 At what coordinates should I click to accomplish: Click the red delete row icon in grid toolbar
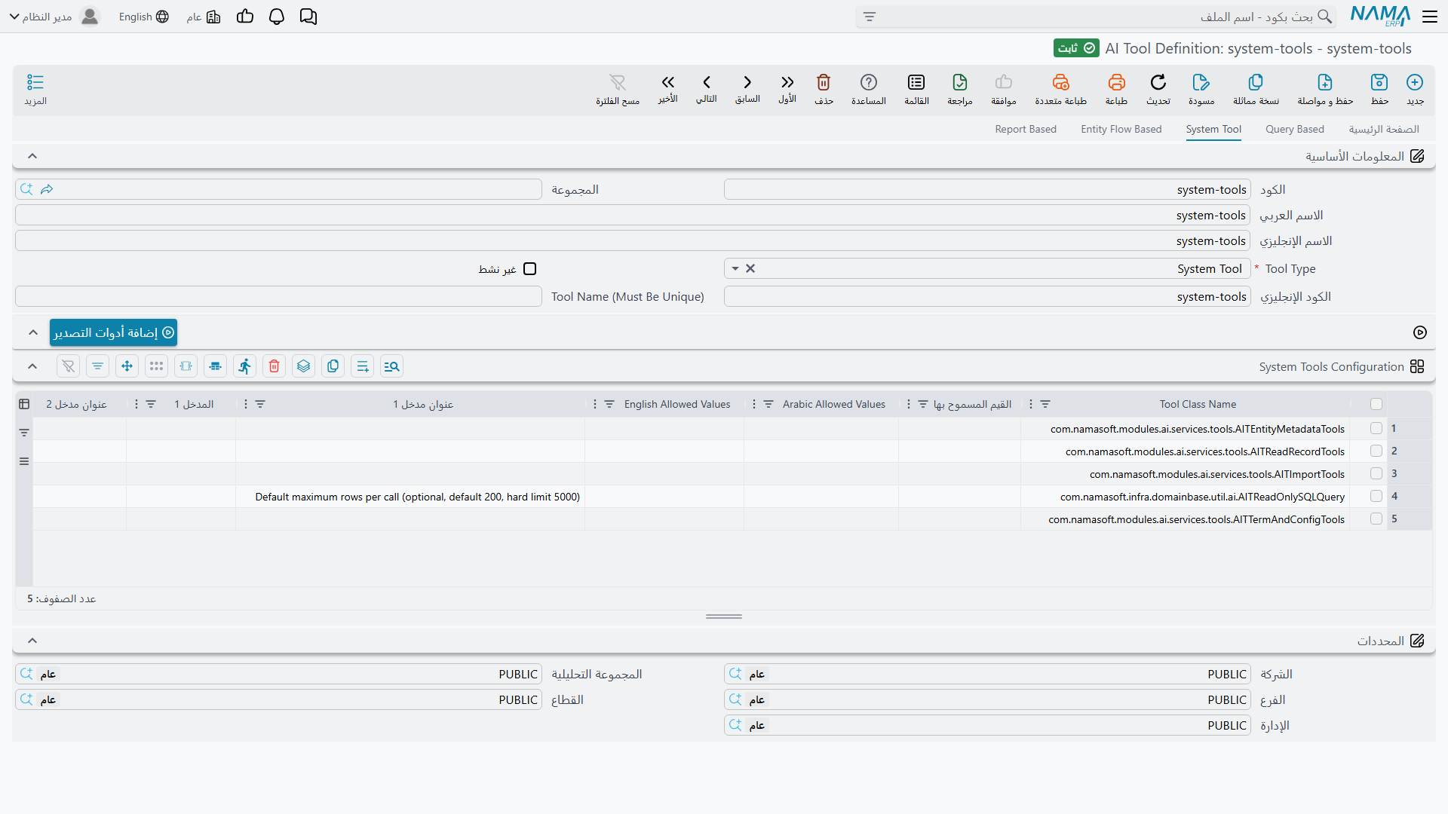[x=275, y=366]
